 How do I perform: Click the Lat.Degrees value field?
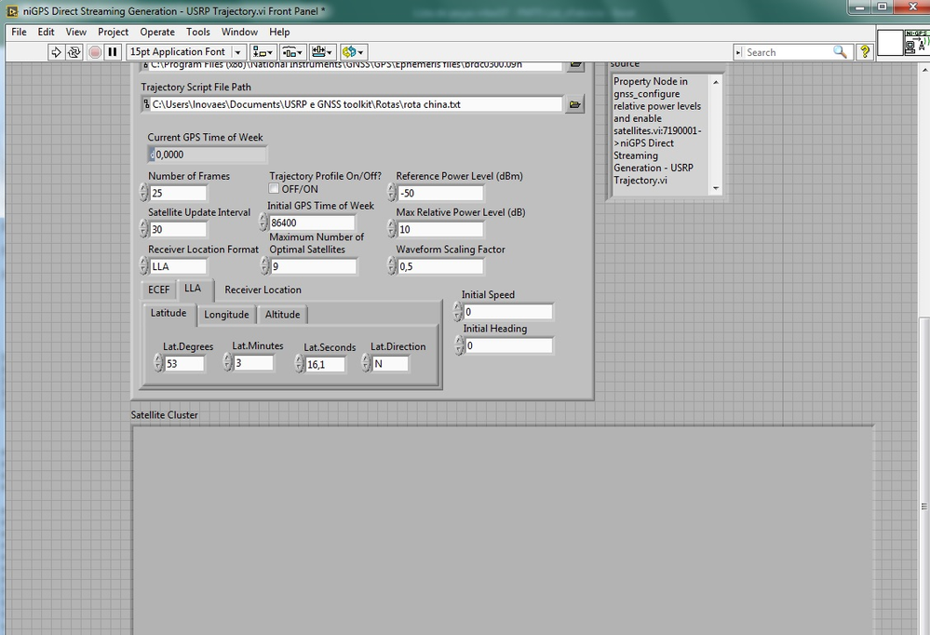click(x=184, y=364)
